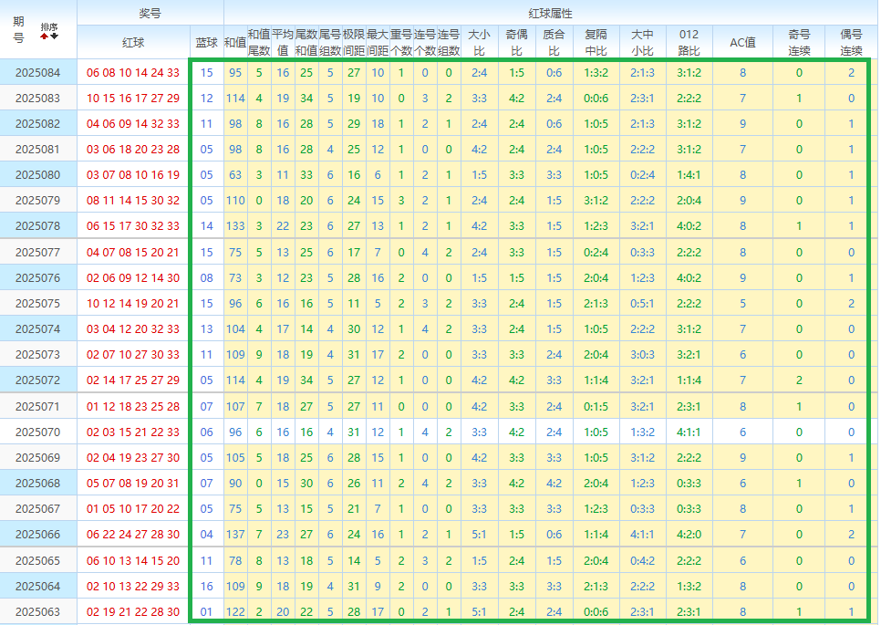
Task: Select issue number 2025072
Action: click(37, 380)
